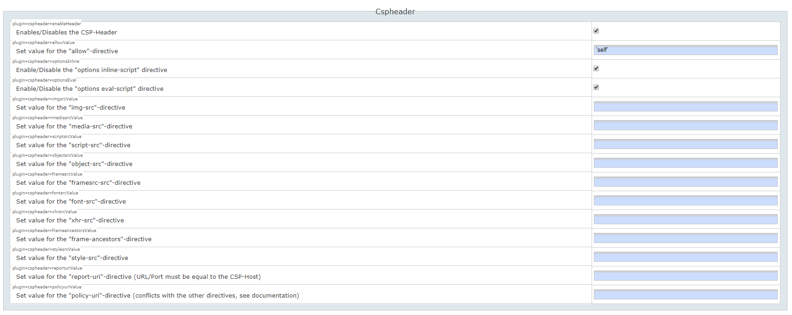Click the plugin»cspheader»optionsEval key label
The height and width of the screenshot is (315, 792).
pos(44,80)
